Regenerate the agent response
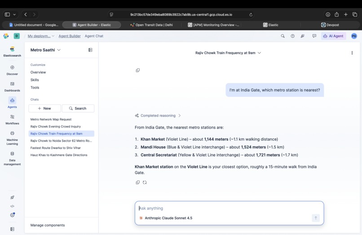Viewport: 362px width, 235px height. tap(145, 183)
